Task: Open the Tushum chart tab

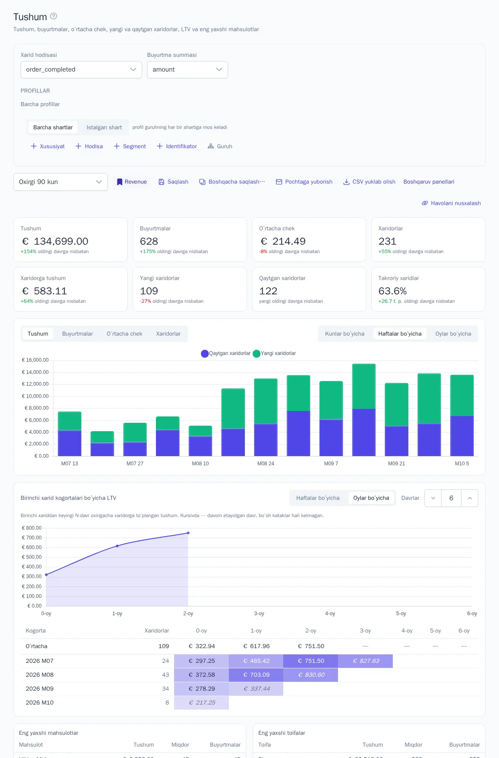Action: (x=38, y=334)
